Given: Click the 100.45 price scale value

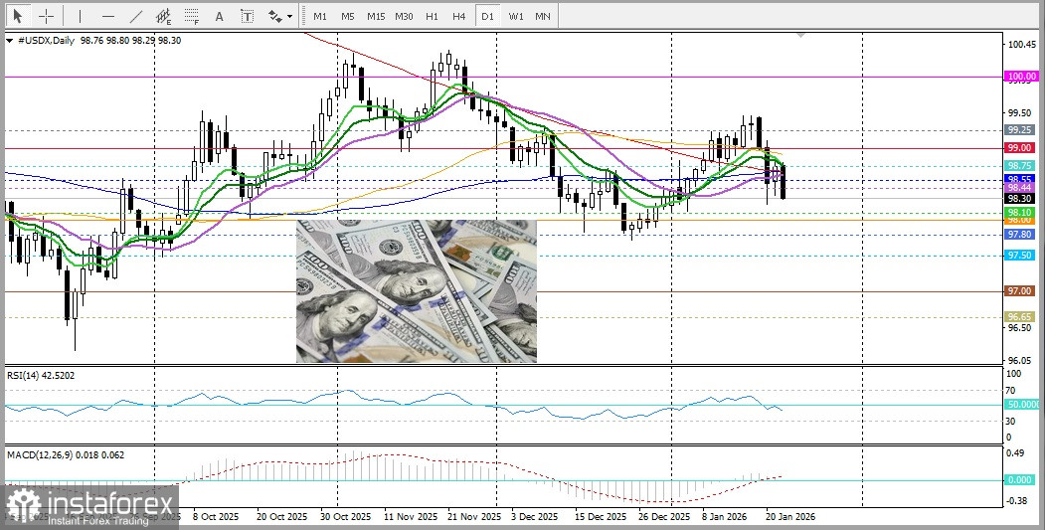Looking at the screenshot, I should tap(1022, 45).
